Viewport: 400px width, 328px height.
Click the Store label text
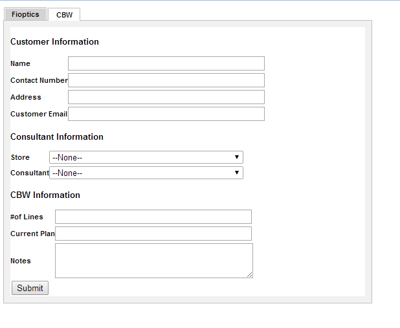[20, 157]
